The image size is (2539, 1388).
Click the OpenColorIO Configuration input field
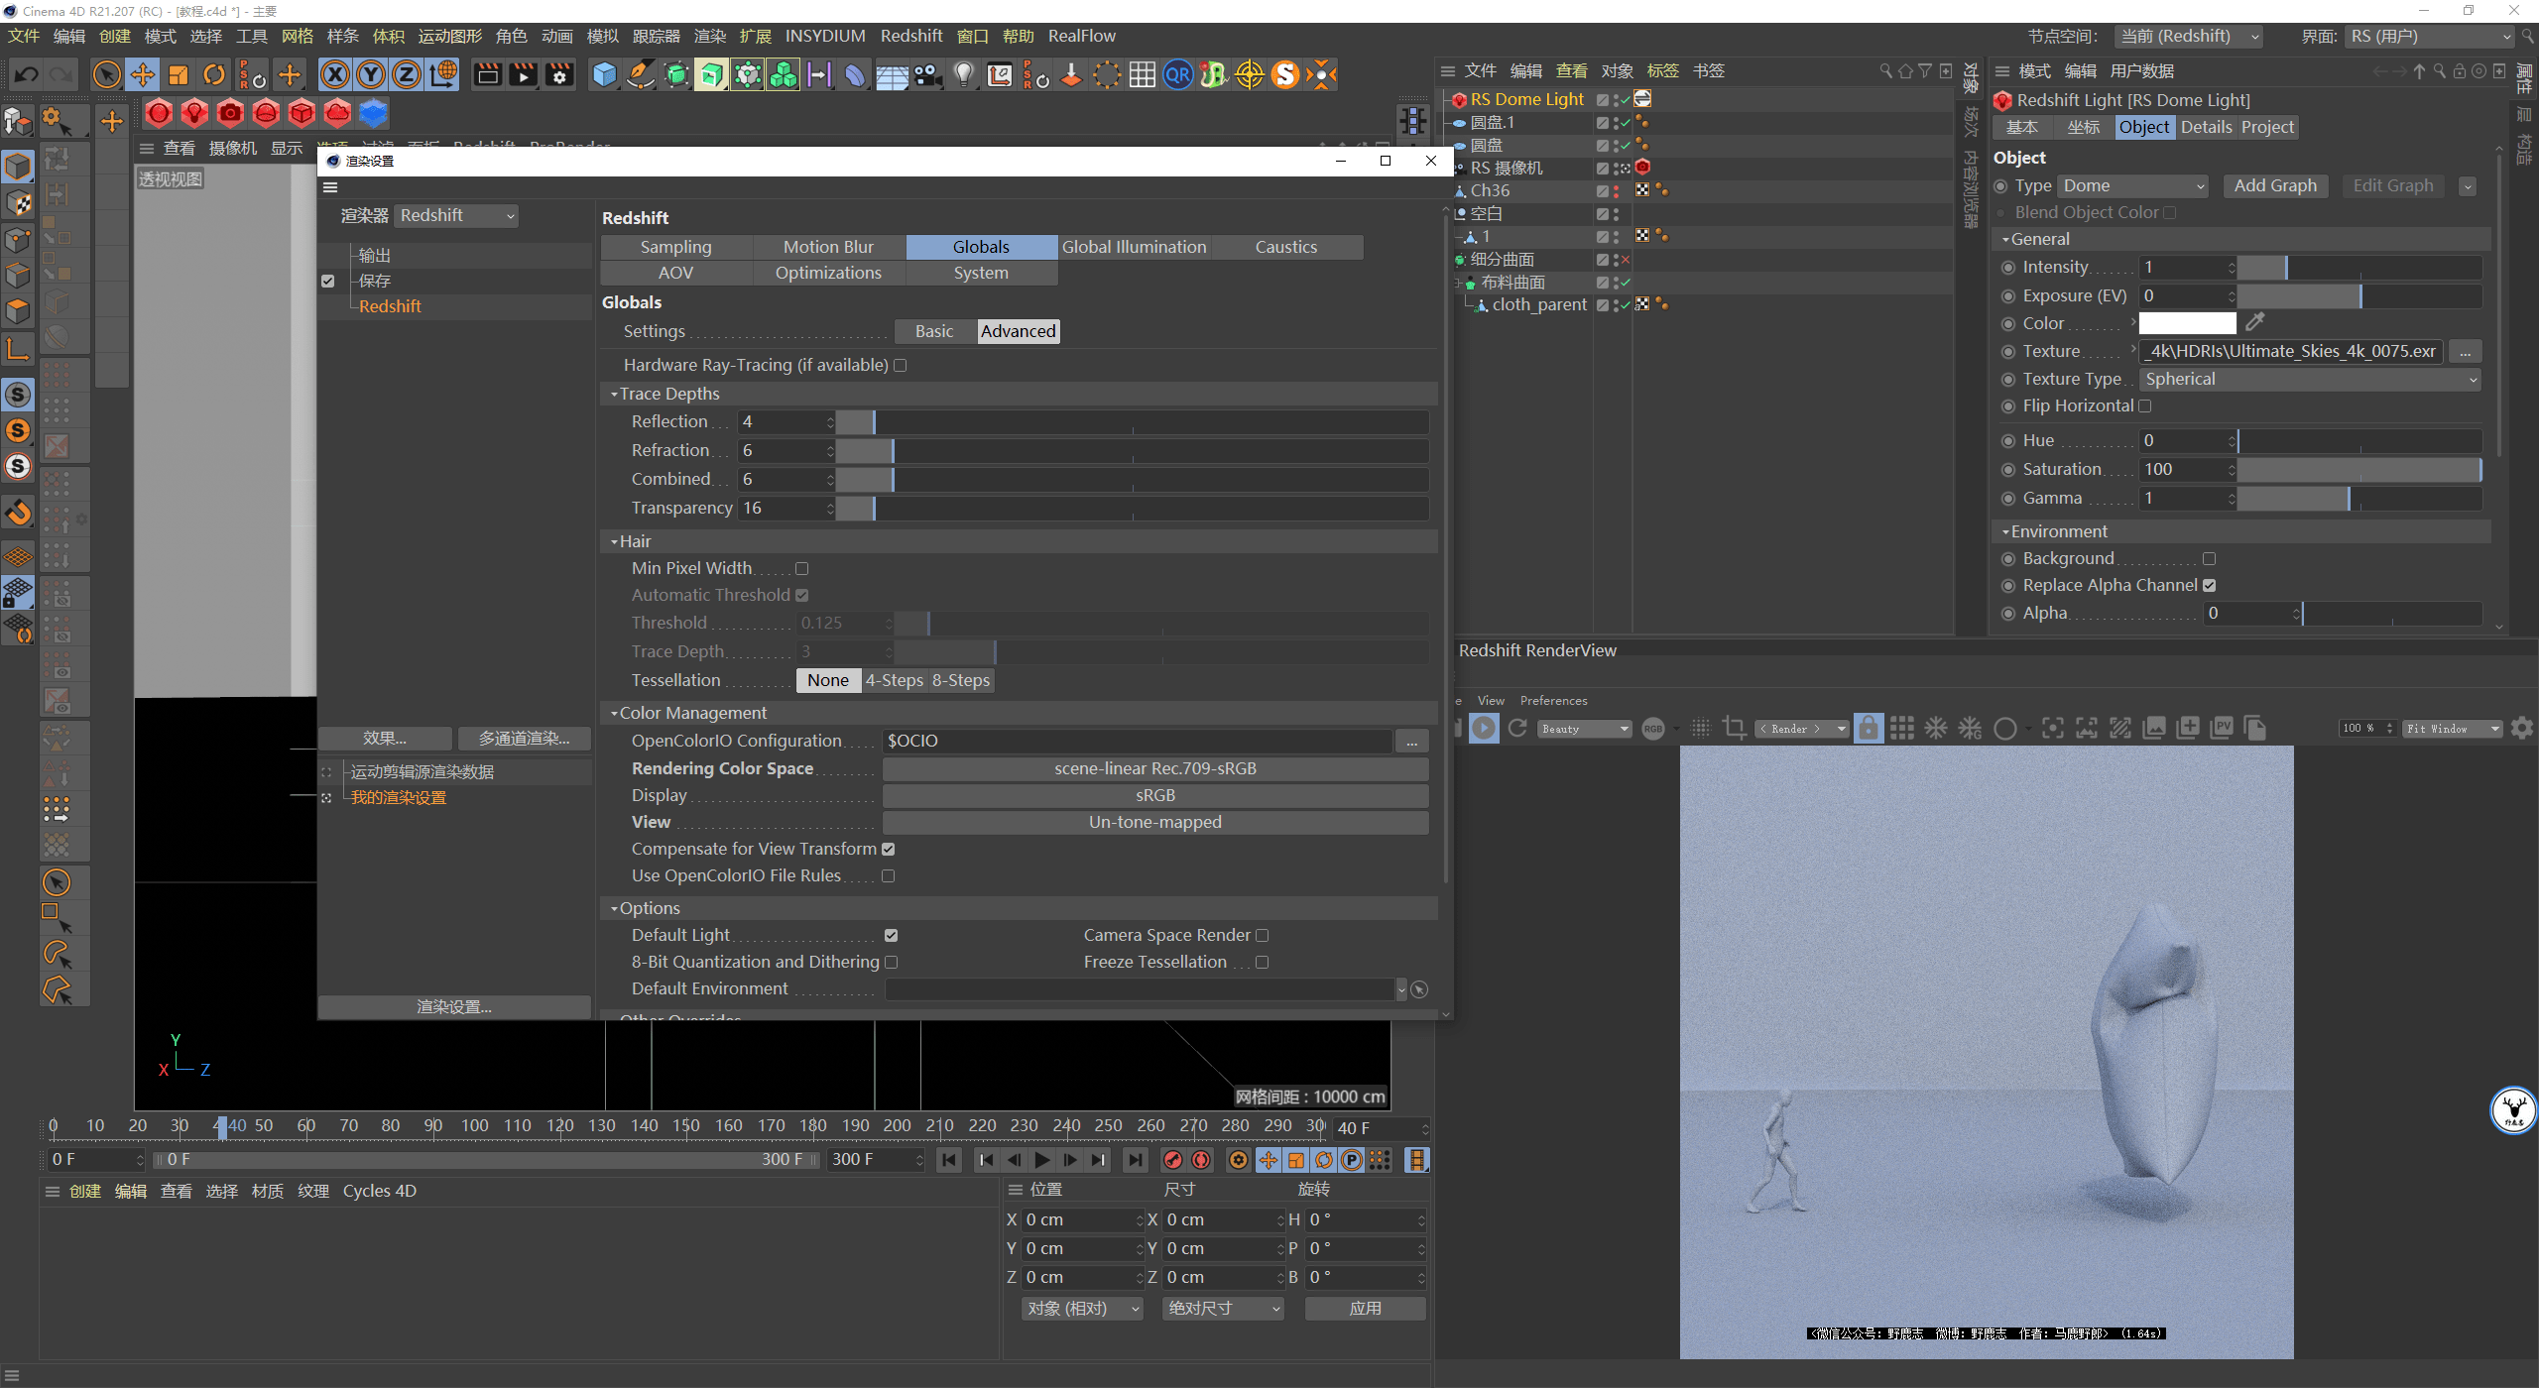coord(1137,742)
